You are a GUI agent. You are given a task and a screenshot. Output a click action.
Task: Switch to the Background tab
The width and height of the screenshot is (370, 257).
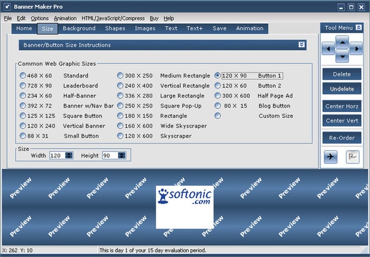(79, 28)
